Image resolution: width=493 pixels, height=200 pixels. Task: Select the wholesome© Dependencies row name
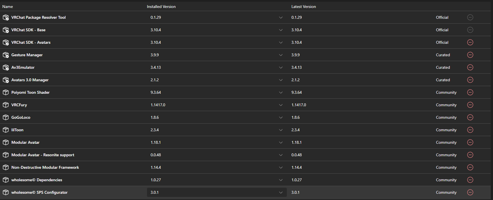click(37, 180)
